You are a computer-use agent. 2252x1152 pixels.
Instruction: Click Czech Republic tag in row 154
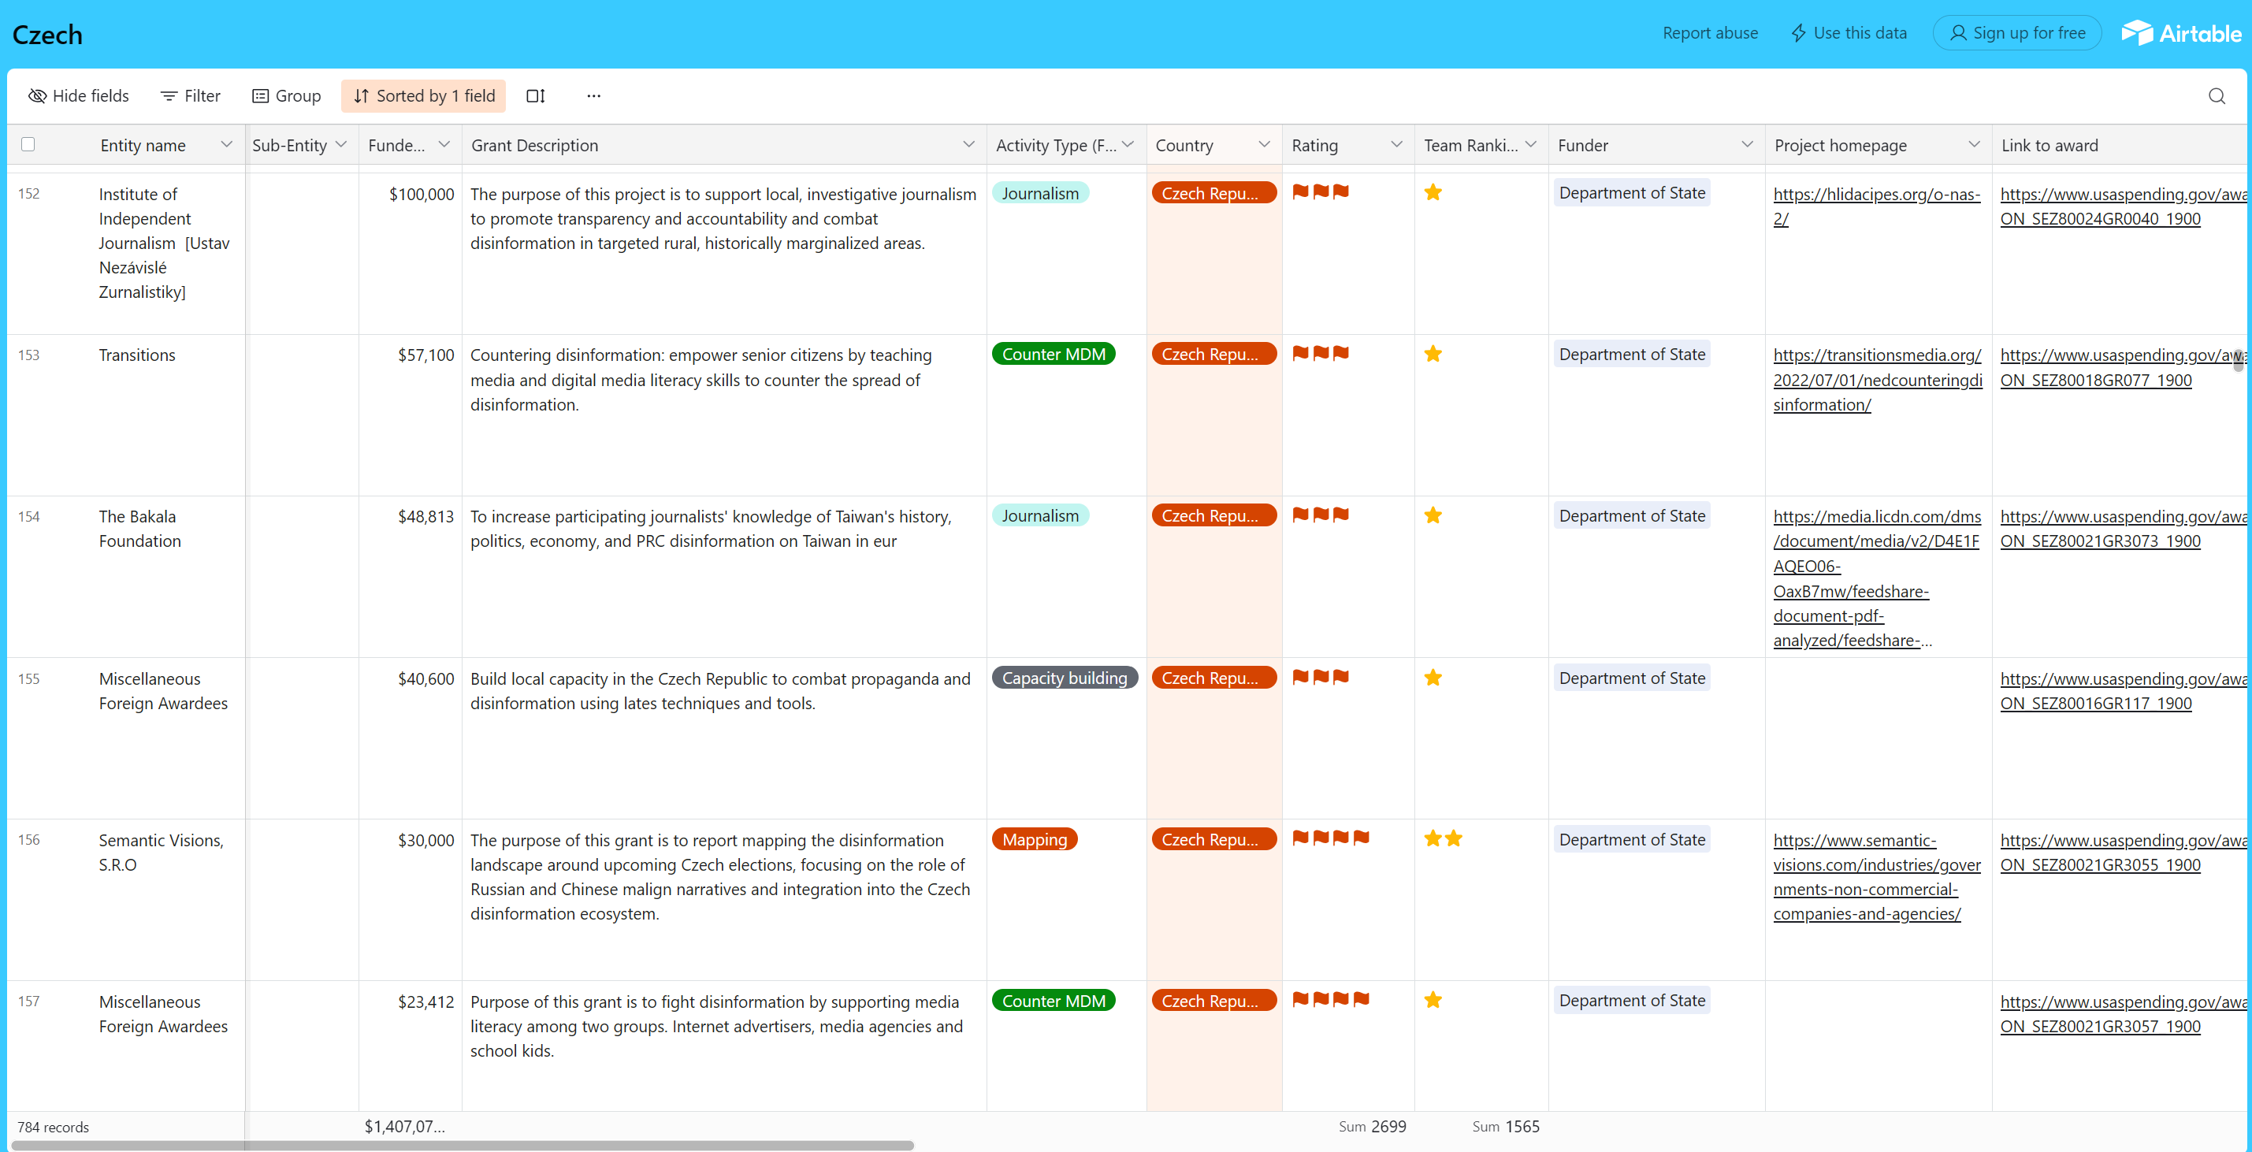[x=1213, y=515]
